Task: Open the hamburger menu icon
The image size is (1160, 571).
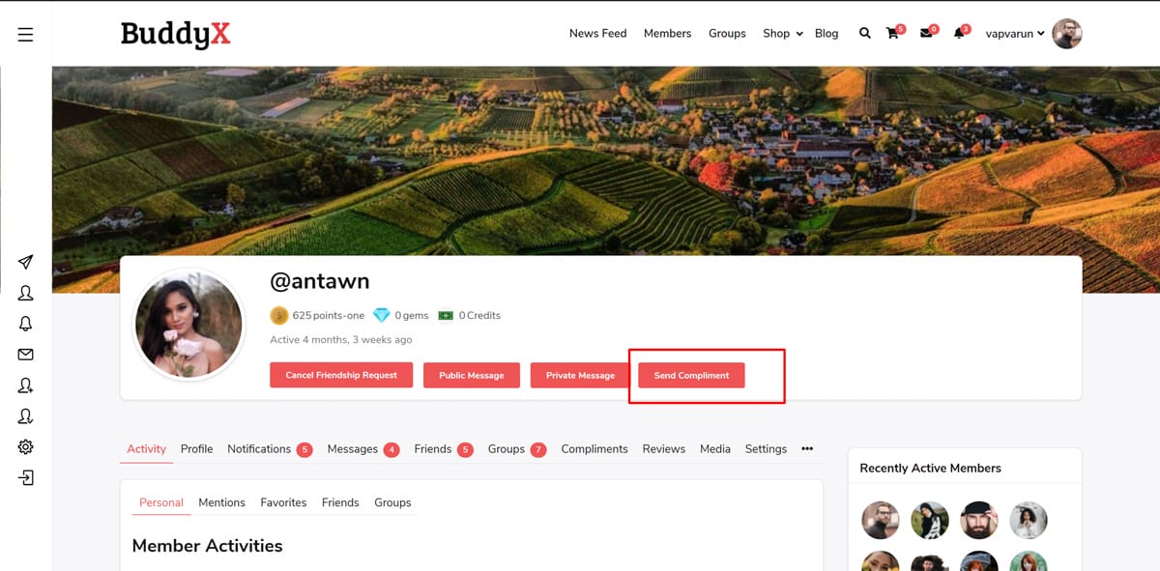Action: (x=26, y=35)
